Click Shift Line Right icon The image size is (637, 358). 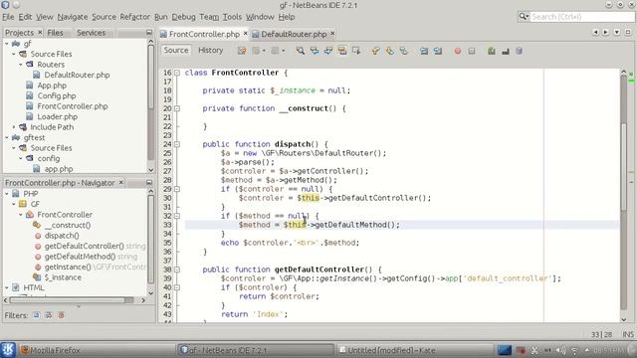(438, 51)
